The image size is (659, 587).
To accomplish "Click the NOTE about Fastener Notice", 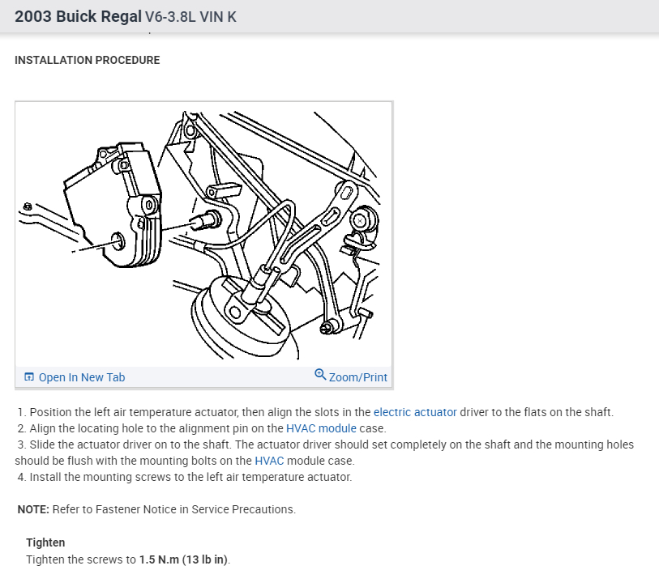I will (156, 509).
